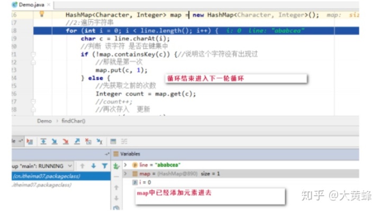Screen dimensions: 381x211
Task: Click the yellow intention bulb icon
Action: pyautogui.click(x=42, y=14)
